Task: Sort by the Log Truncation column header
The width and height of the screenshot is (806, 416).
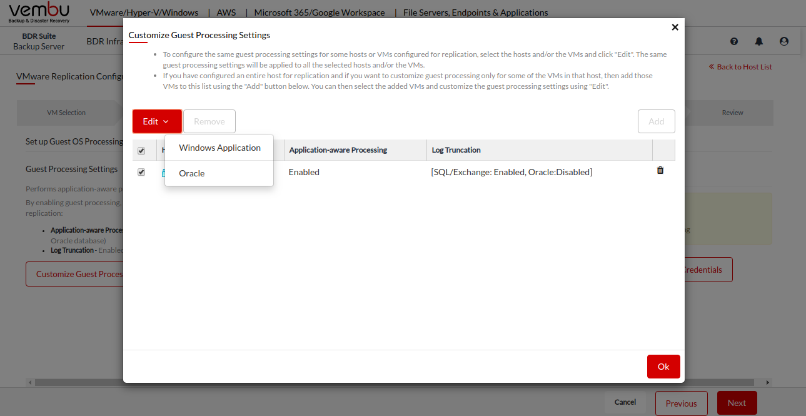Action: [456, 150]
